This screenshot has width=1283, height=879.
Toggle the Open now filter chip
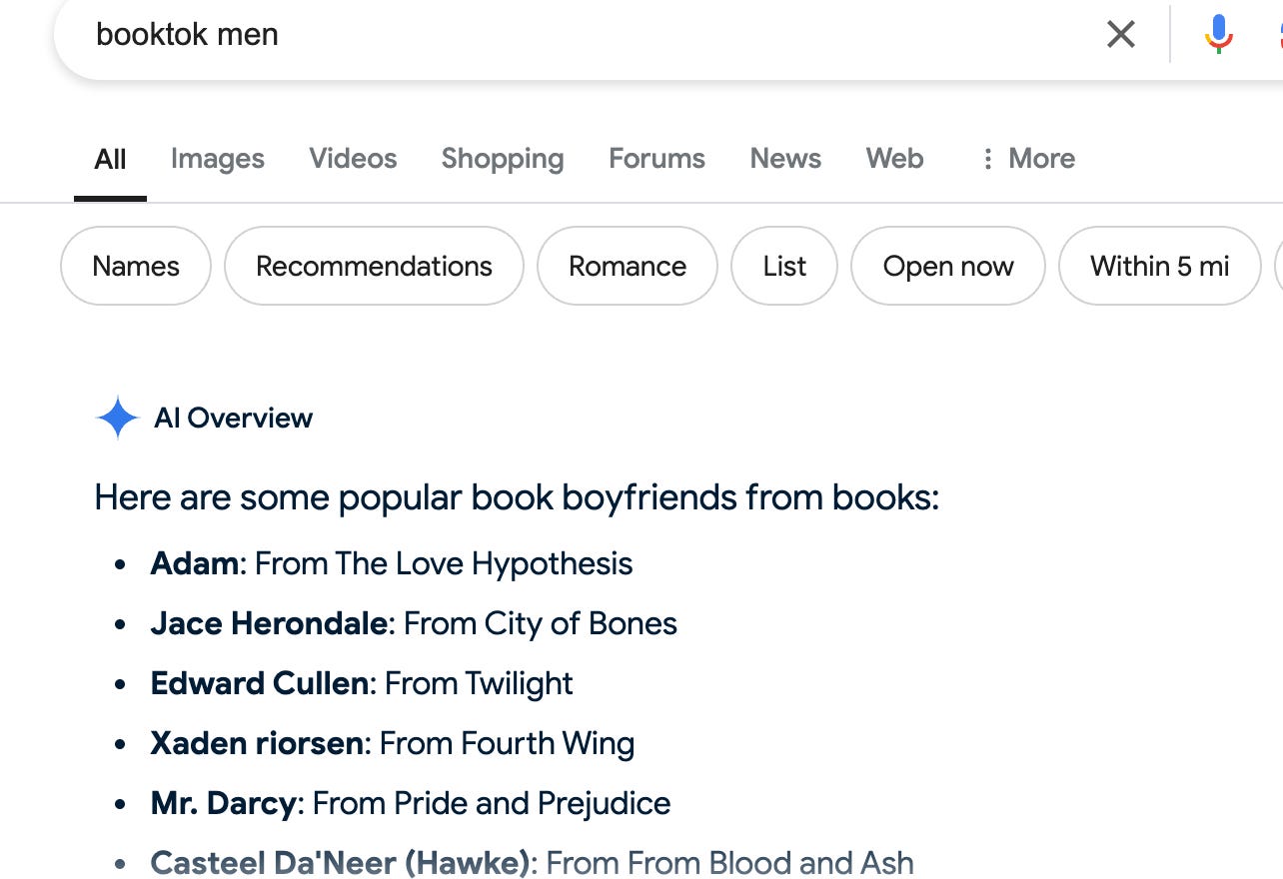click(x=948, y=266)
